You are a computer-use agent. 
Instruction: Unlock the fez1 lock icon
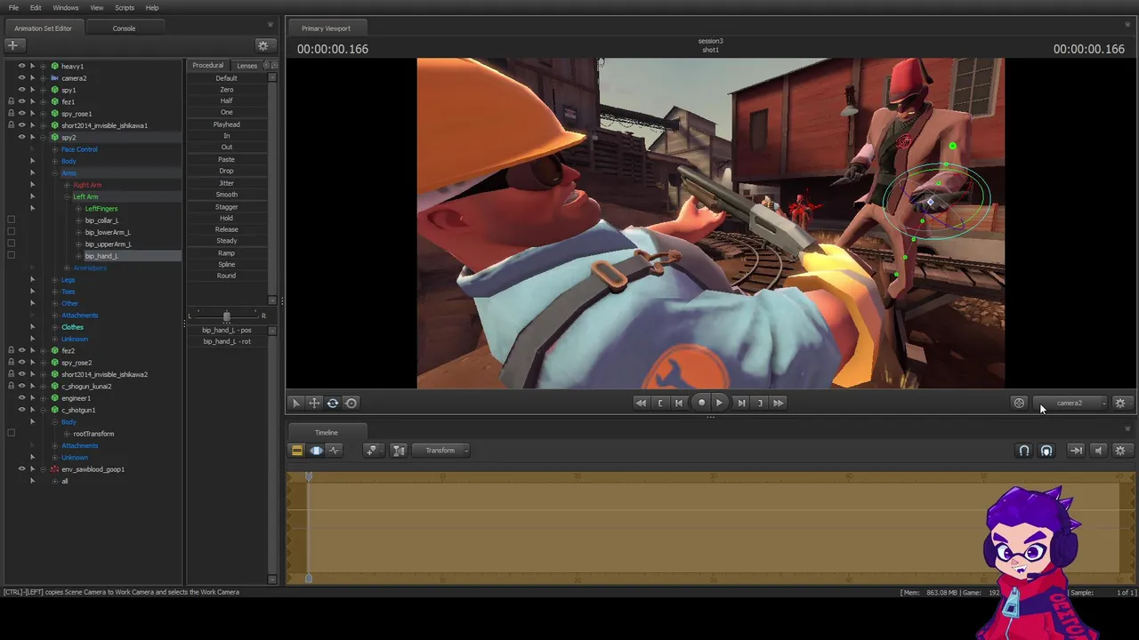(11, 101)
